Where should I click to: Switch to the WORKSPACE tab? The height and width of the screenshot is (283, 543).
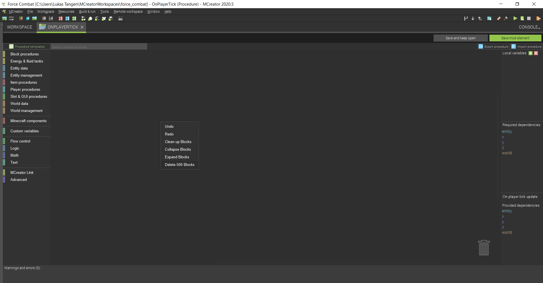click(x=19, y=27)
